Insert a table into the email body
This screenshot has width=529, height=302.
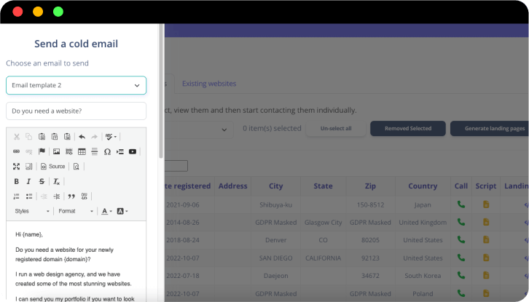82,151
